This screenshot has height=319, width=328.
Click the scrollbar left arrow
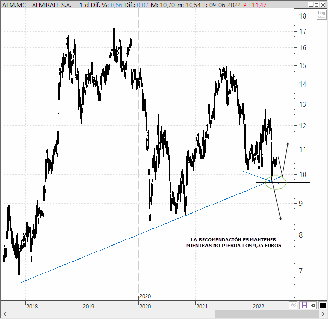[5, 314]
